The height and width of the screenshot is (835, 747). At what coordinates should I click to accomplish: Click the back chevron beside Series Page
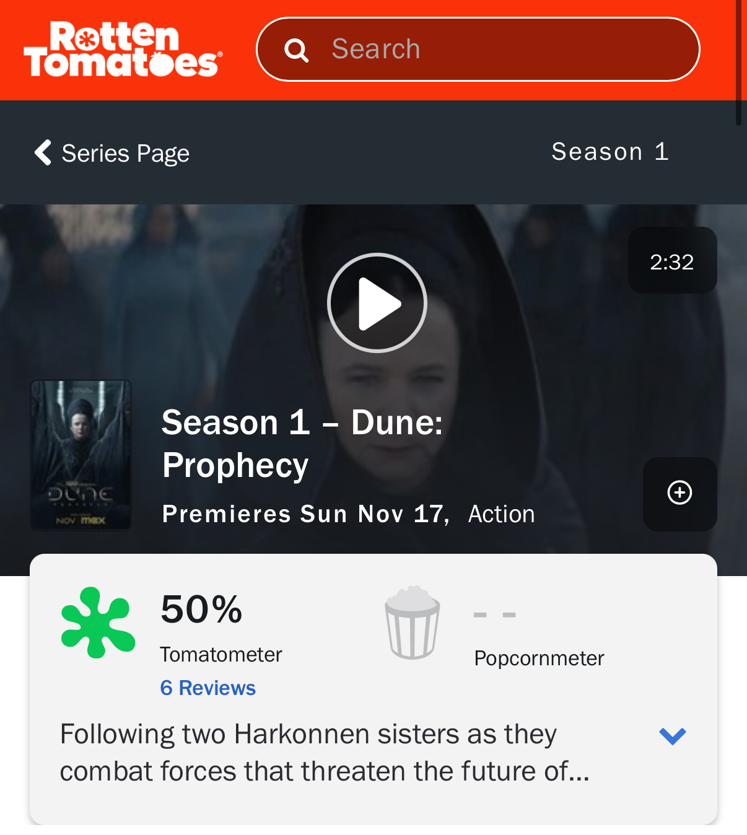[43, 152]
